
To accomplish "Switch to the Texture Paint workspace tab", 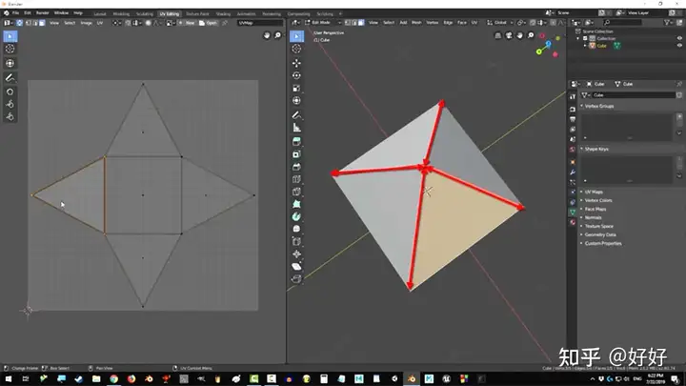I will [198, 13].
